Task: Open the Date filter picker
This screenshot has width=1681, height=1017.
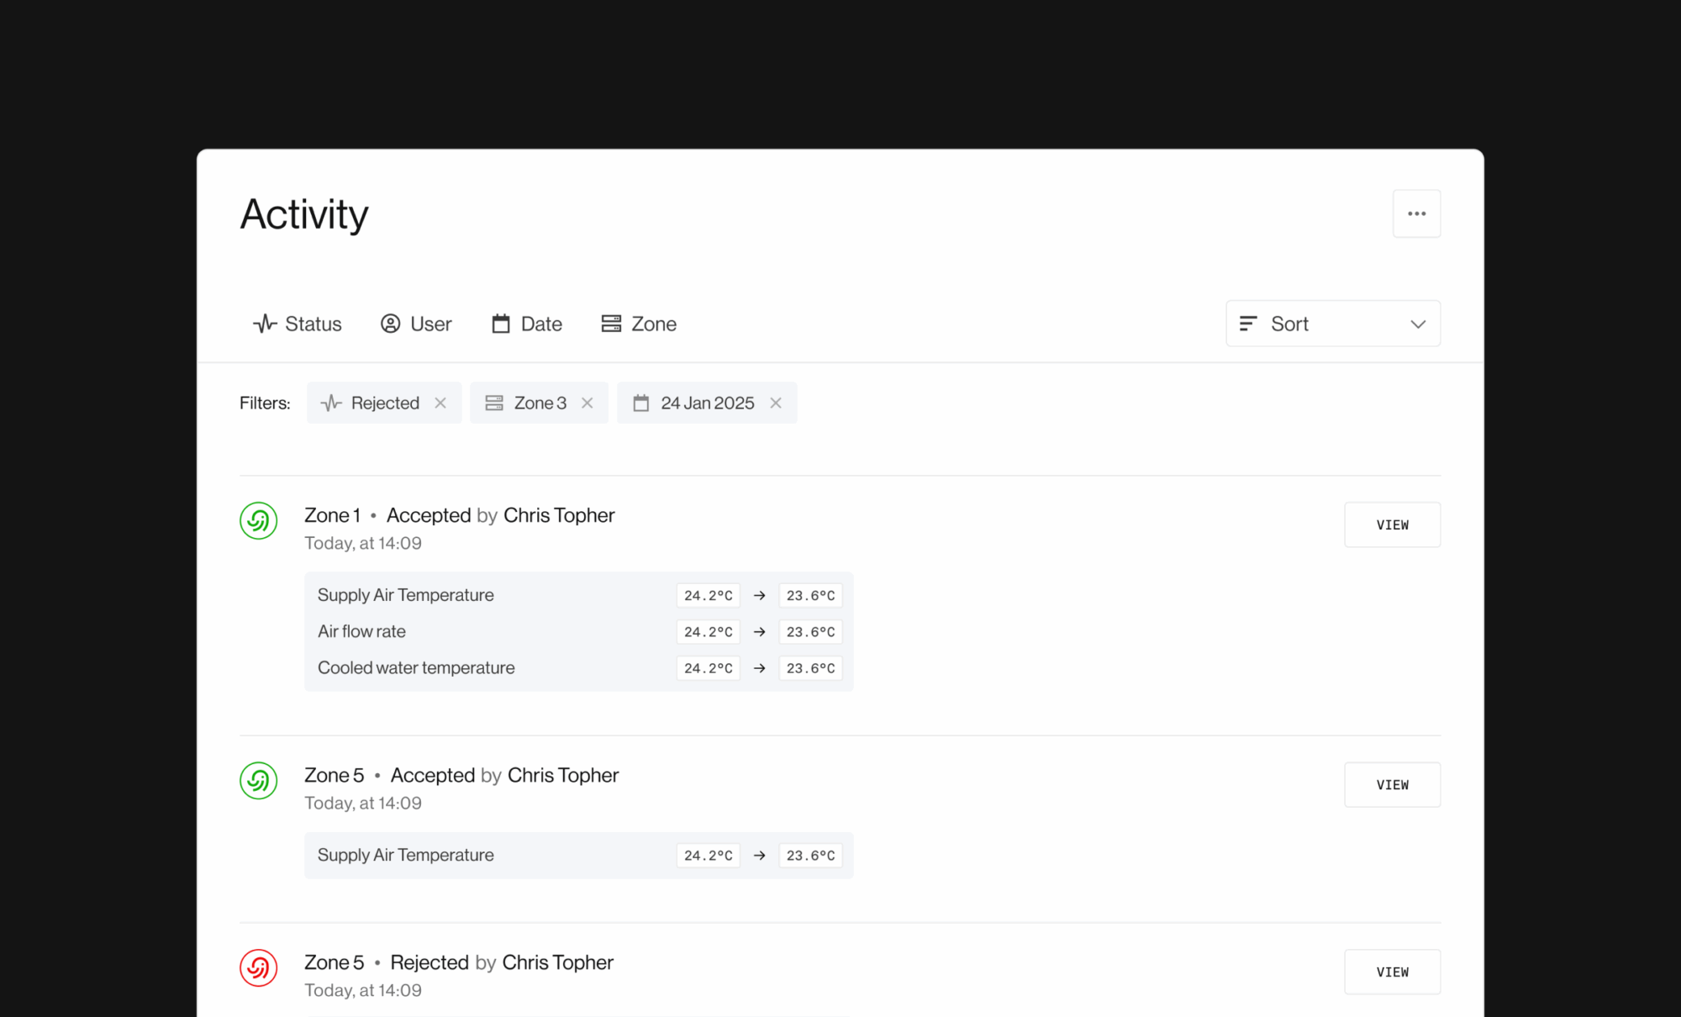Action: (x=527, y=324)
